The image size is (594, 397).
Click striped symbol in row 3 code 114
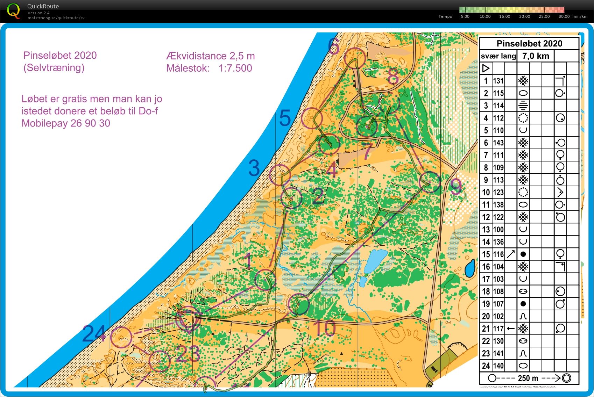(523, 106)
